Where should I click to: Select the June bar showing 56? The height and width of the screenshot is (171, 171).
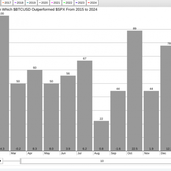(x=68, y=113)
